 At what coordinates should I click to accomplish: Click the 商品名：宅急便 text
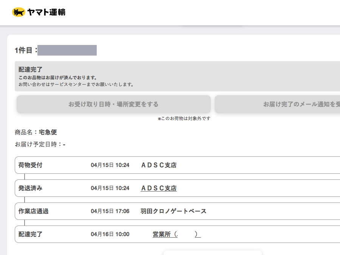pyautogui.click(x=36, y=132)
